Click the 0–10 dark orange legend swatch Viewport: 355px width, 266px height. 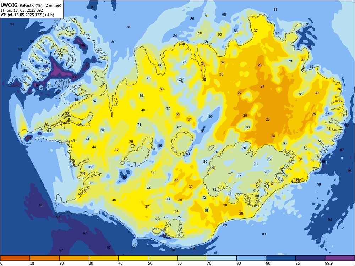[x=15, y=258]
